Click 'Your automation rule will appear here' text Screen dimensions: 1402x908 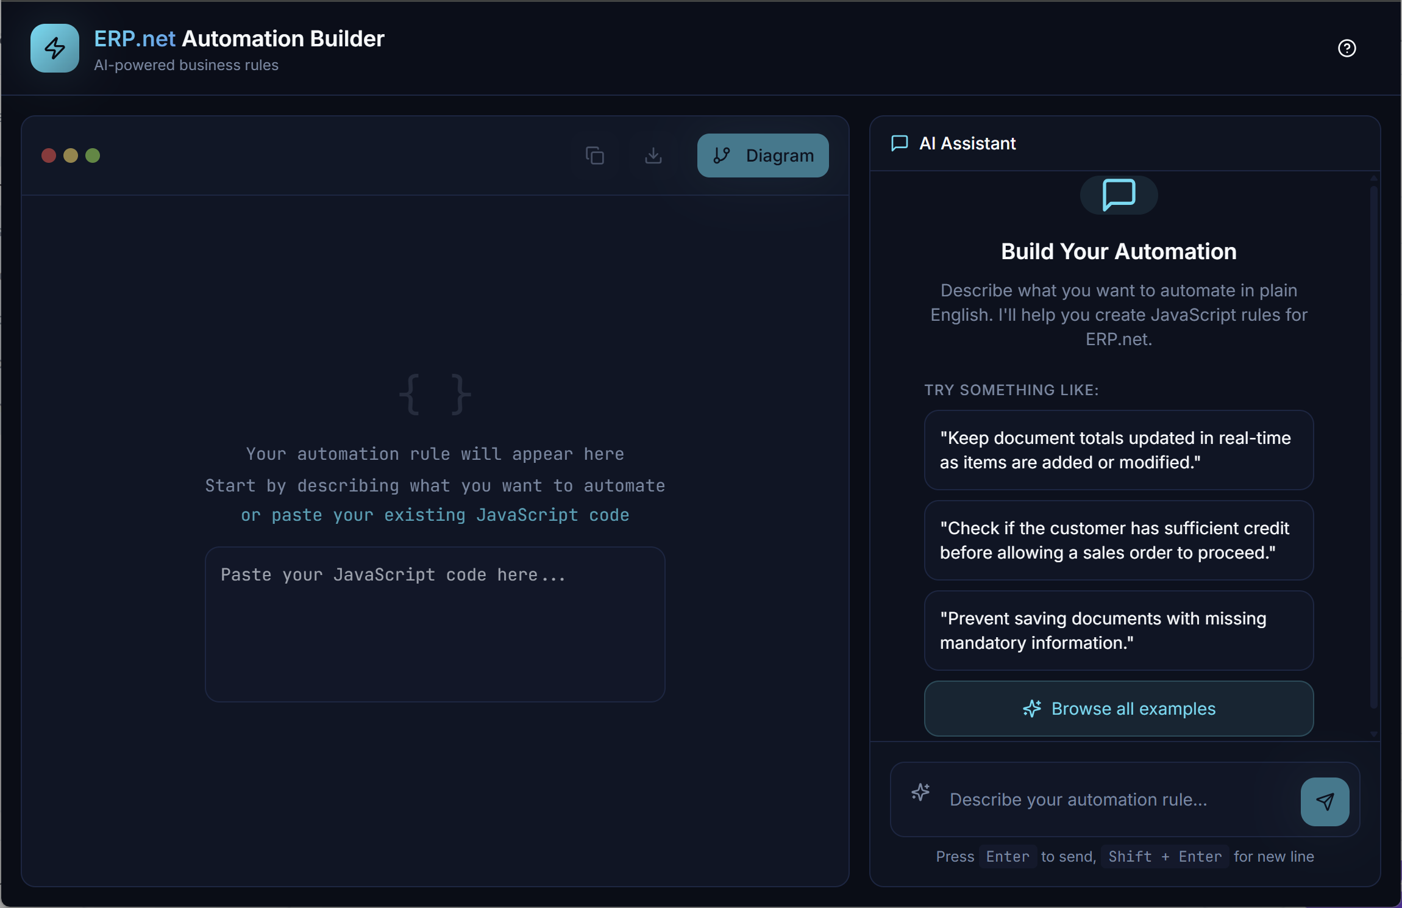point(435,454)
